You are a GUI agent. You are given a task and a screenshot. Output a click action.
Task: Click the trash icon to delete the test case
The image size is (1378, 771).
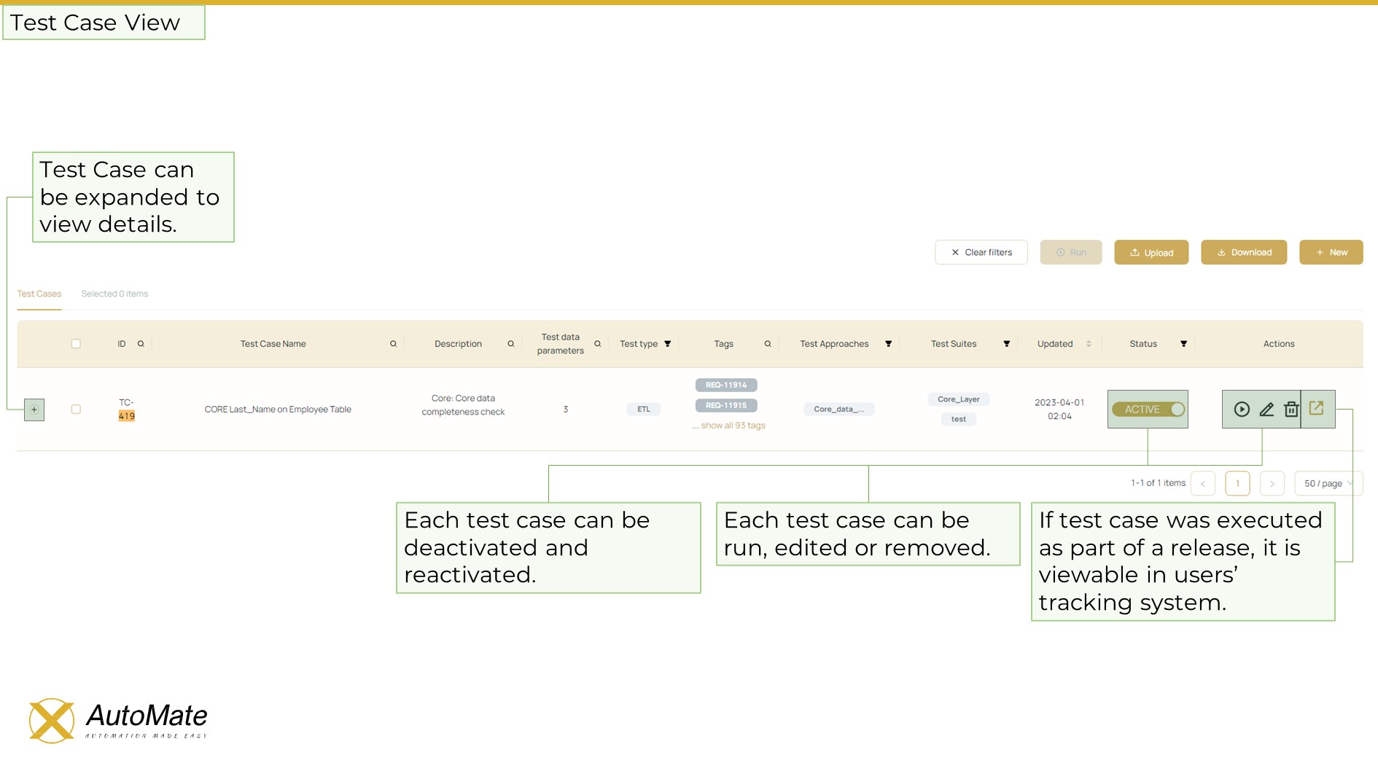1291,410
